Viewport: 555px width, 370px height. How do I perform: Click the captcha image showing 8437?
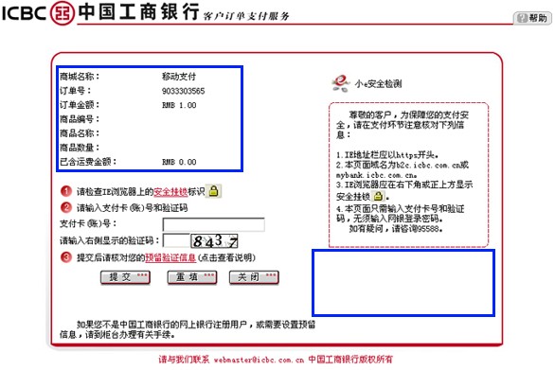(x=214, y=241)
